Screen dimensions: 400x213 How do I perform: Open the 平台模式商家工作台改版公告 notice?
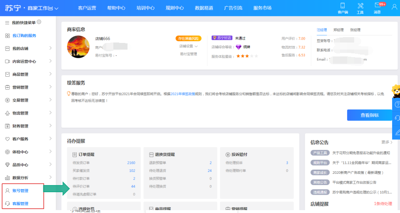pos(354,183)
